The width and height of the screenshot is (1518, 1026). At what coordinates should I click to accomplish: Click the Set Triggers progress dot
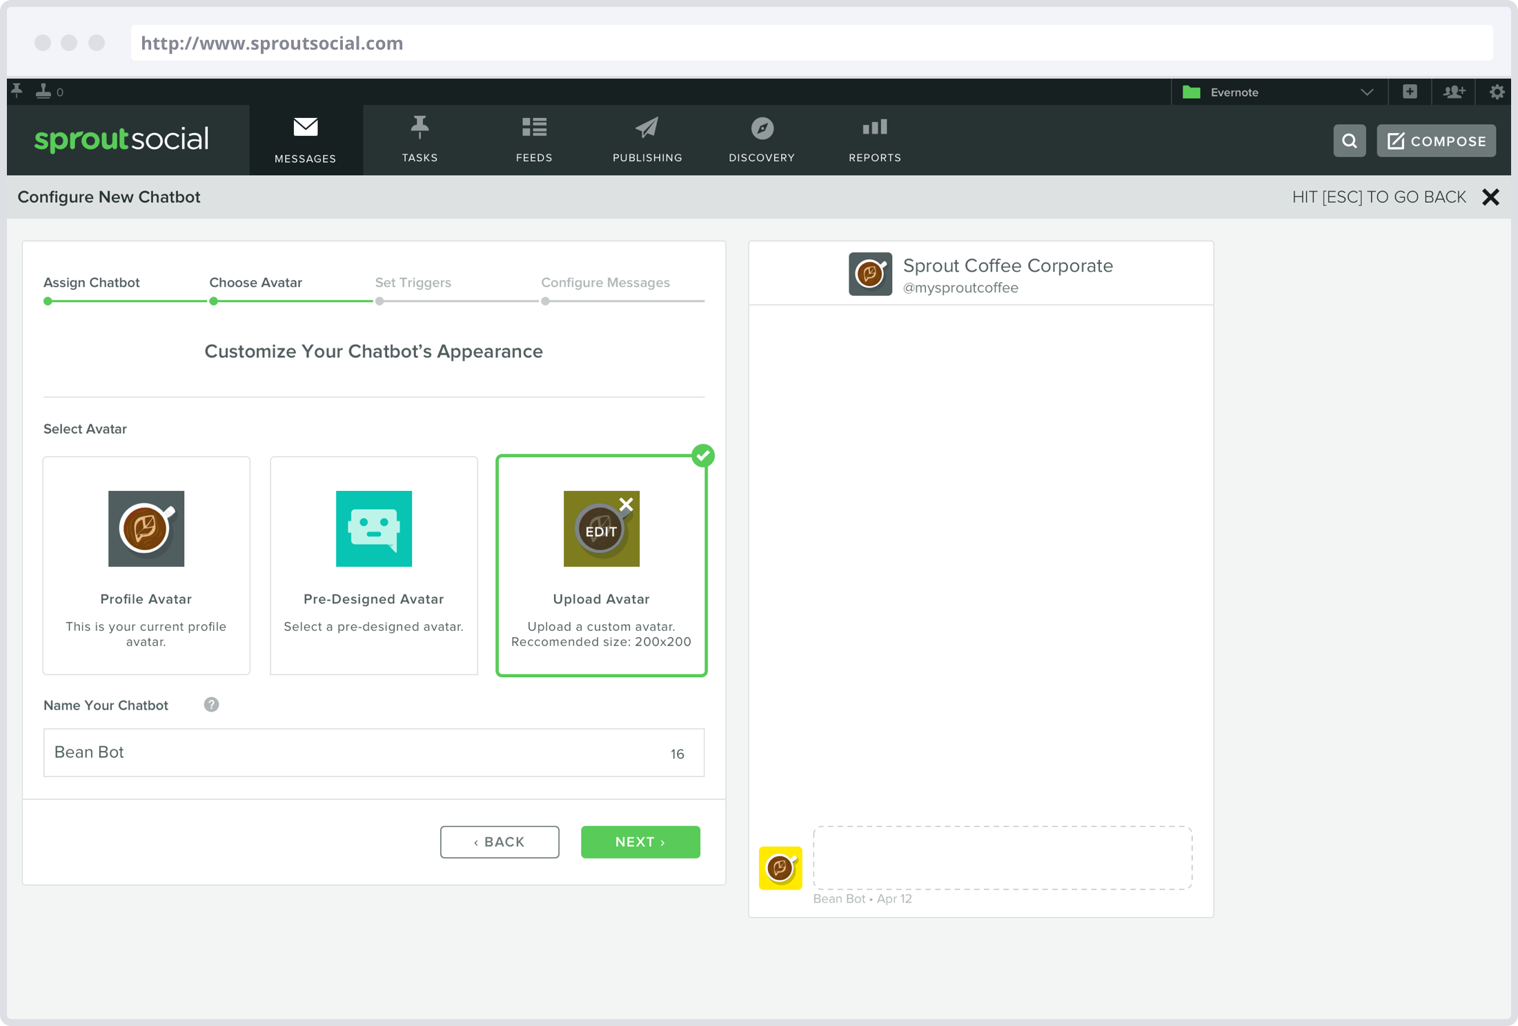(379, 301)
